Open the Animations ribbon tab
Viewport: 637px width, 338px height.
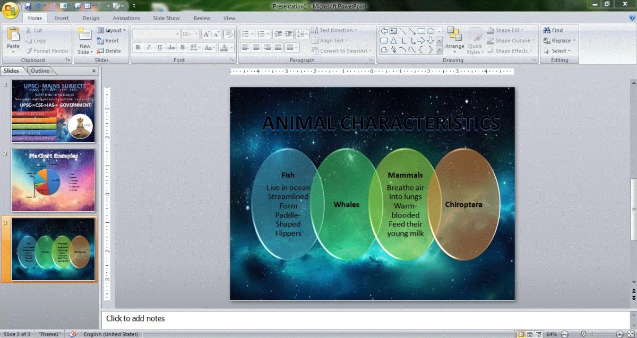click(126, 18)
